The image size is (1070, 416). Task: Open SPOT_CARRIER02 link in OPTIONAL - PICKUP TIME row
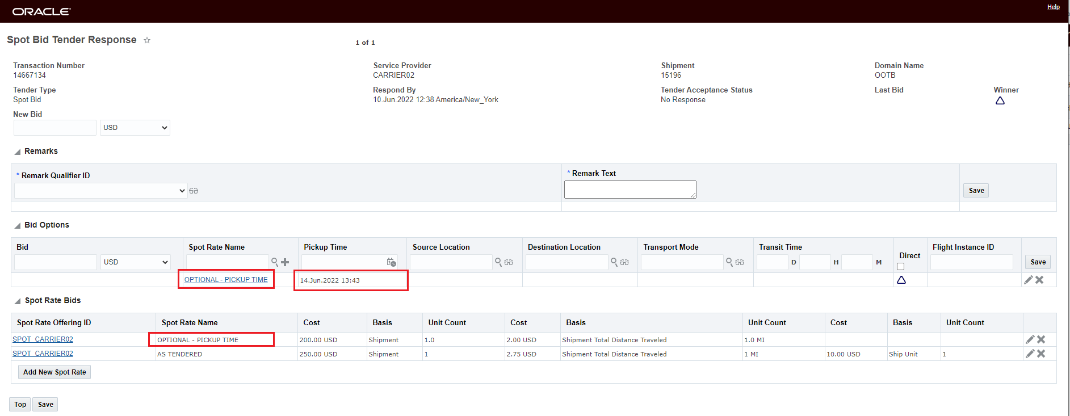click(x=43, y=339)
